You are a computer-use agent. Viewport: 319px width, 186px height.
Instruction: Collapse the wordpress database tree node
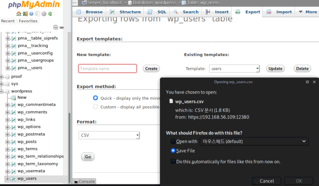click(2, 91)
